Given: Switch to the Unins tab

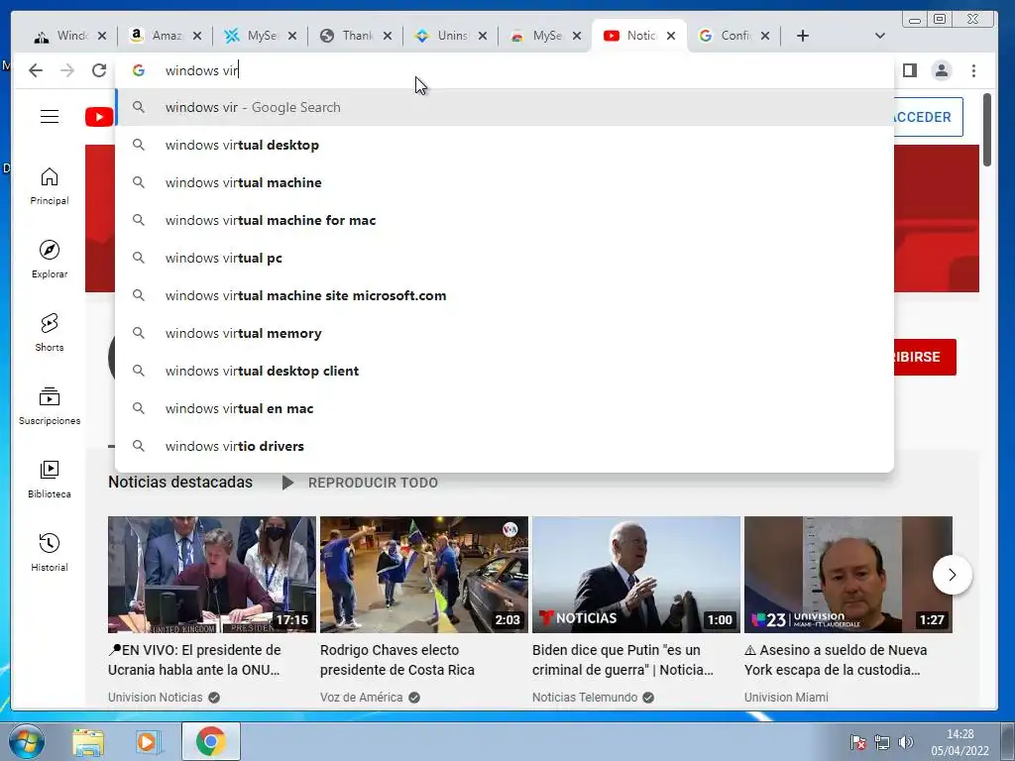Looking at the screenshot, I should [445, 36].
